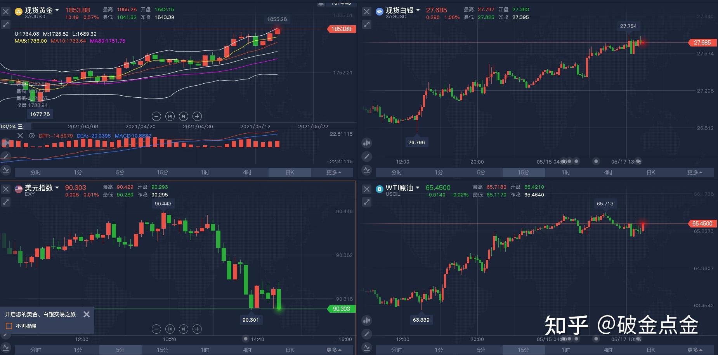The height and width of the screenshot is (355, 718).
Task: Open chart-type candlestick icon in WTI panel
Action: [x=367, y=320]
